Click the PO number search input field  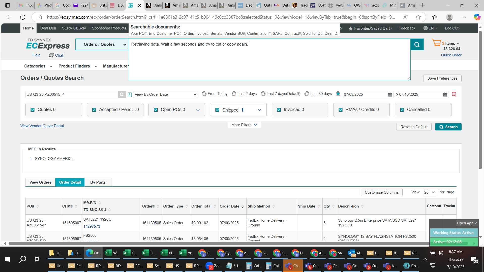pyautogui.click(x=71, y=94)
